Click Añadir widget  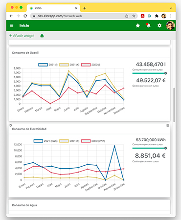pyautogui.click(x=22, y=36)
